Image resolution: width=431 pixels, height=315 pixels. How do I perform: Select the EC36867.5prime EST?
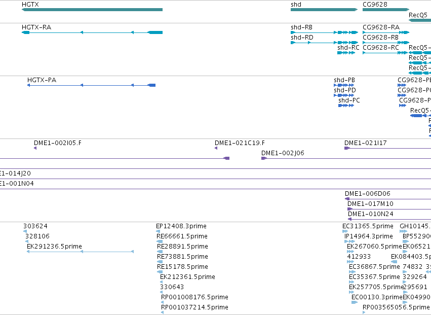[x=352, y=272]
